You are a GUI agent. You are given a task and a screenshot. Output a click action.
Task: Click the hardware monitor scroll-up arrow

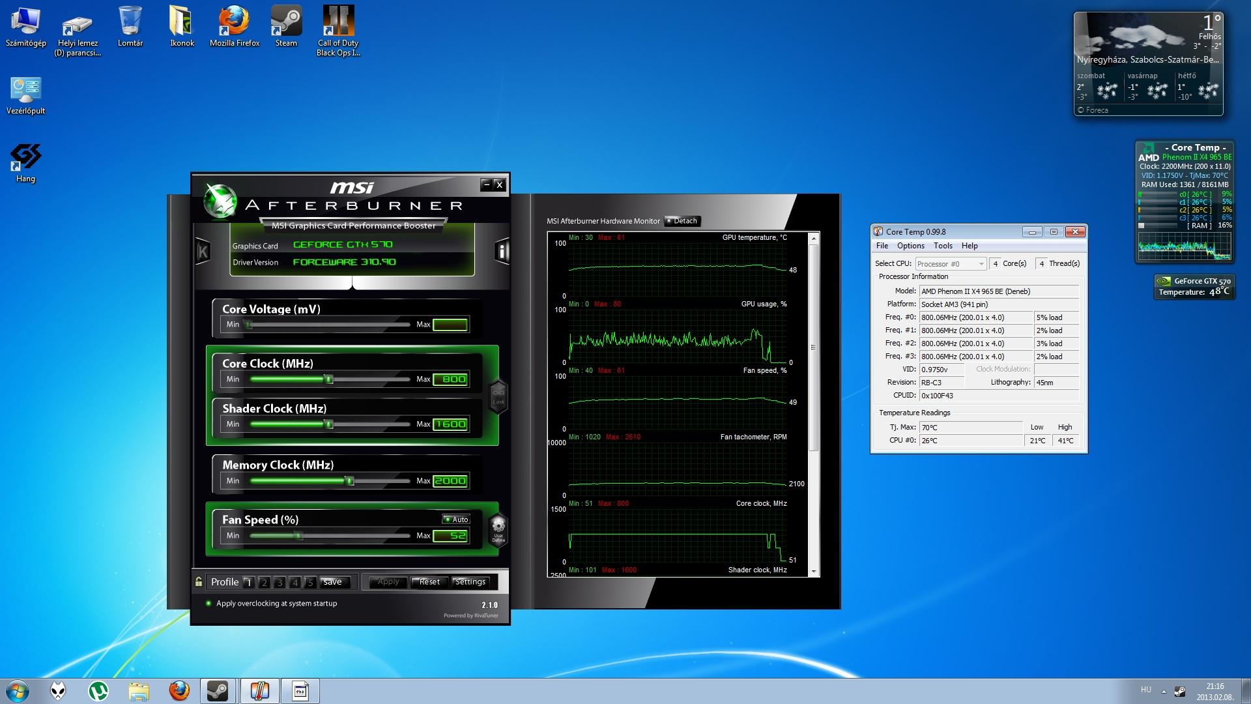(x=813, y=239)
